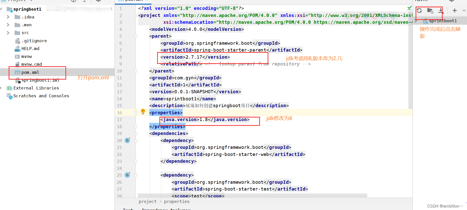
Task: Expand the .idea folder
Action: (x=8, y=17)
